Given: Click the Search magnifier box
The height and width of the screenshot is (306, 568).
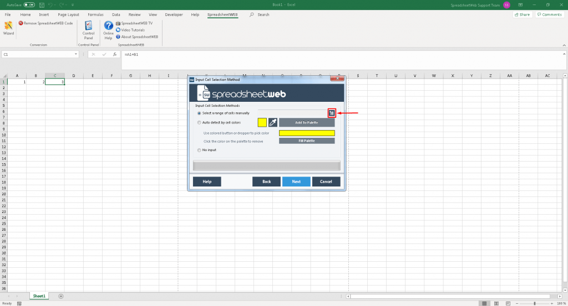Looking at the screenshot, I should 260,15.
